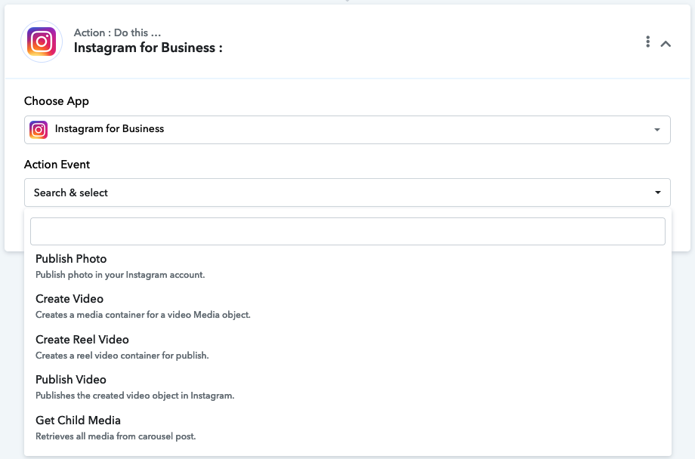The height and width of the screenshot is (459, 695).
Task: Click the large Instagram logo in header
Action: point(42,42)
